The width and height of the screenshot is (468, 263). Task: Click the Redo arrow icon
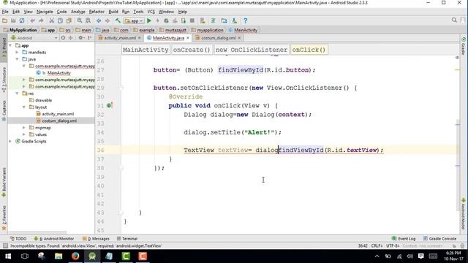pos(41,20)
